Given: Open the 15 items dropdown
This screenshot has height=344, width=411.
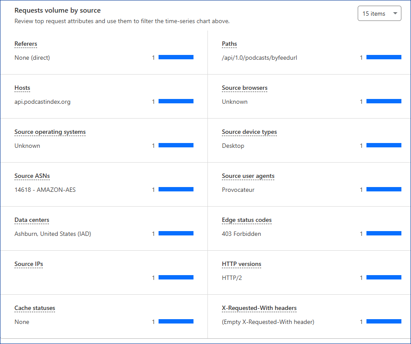Looking at the screenshot, I should [379, 14].
